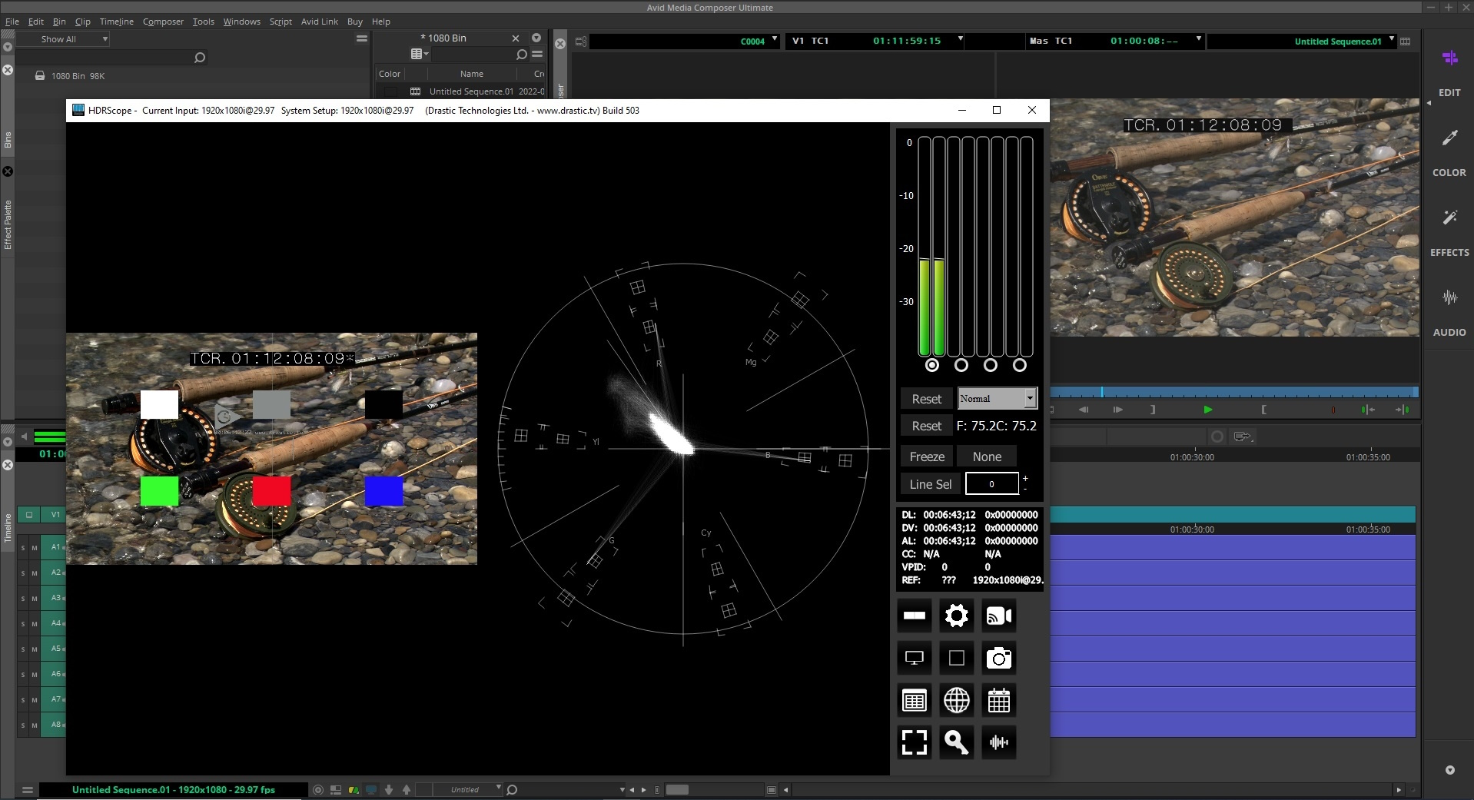Click the send-to-playback monitor icon
This screenshot has height=800, width=1474.
click(x=1243, y=437)
